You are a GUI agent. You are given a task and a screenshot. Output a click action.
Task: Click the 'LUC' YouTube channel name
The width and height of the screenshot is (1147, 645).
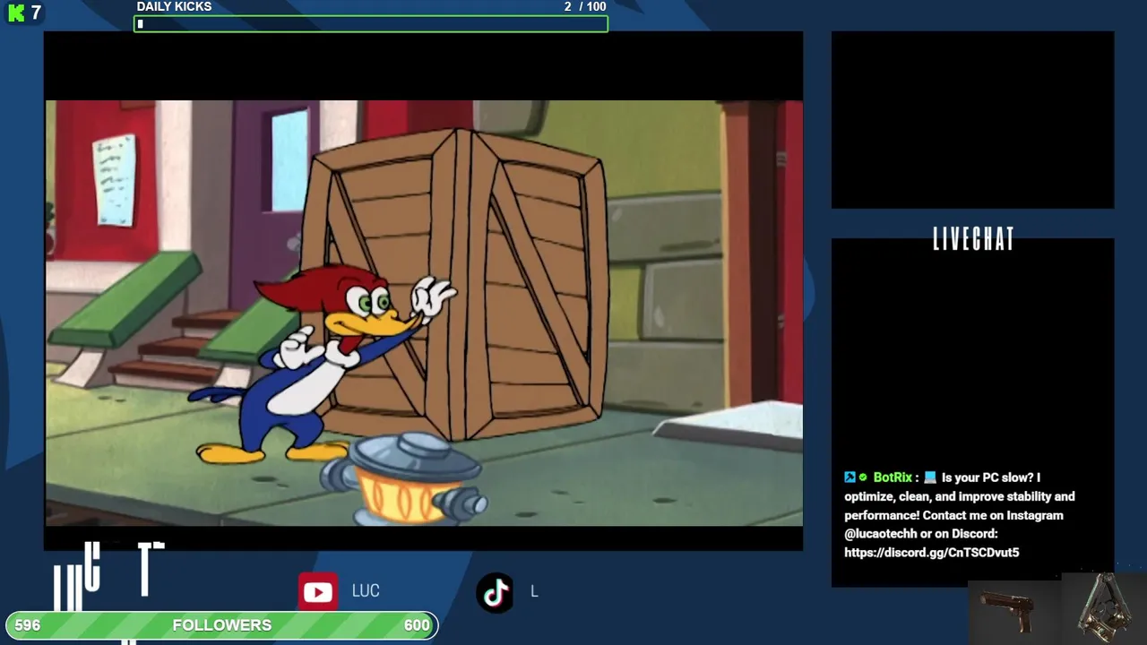tap(366, 591)
